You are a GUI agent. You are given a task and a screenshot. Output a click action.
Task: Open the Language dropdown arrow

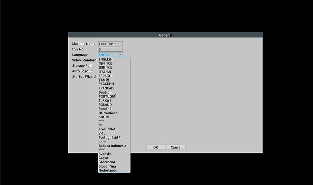[x=120, y=55]
